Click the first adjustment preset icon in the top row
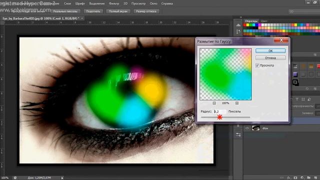320x180 pixels. (295, 66)
